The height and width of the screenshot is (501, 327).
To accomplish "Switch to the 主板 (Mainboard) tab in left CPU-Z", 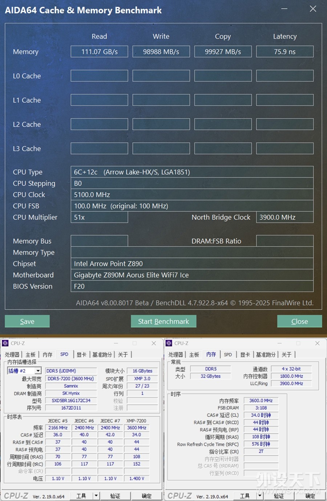I will [31, 354].
